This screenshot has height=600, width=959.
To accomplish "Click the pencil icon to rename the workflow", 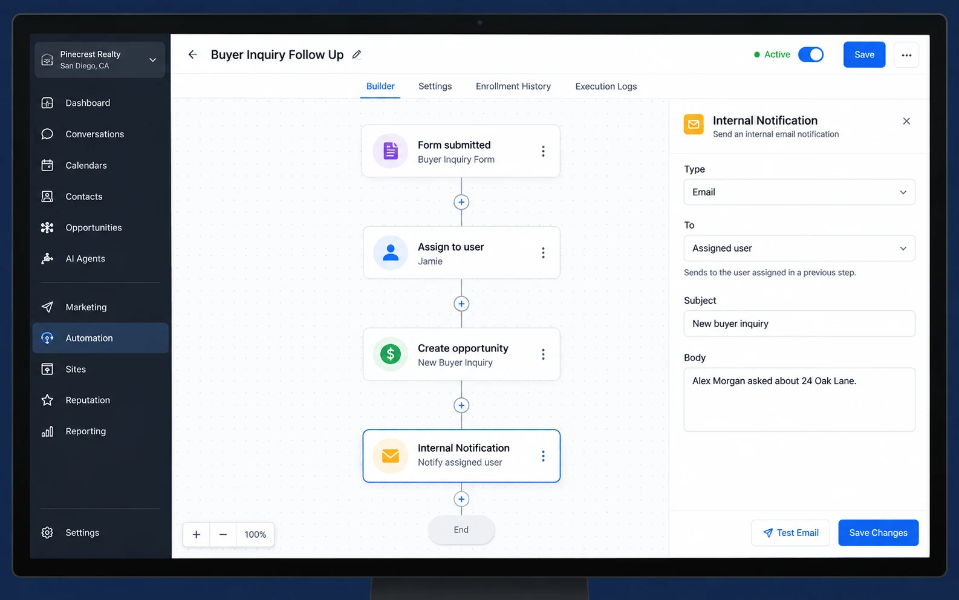I will 357,54.
